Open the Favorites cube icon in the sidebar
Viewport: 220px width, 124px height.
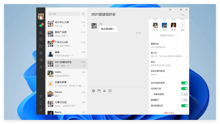point(41,39)
